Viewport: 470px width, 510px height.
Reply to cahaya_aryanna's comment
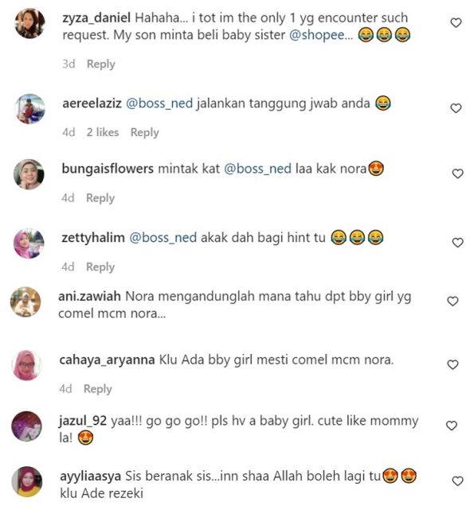98,389
